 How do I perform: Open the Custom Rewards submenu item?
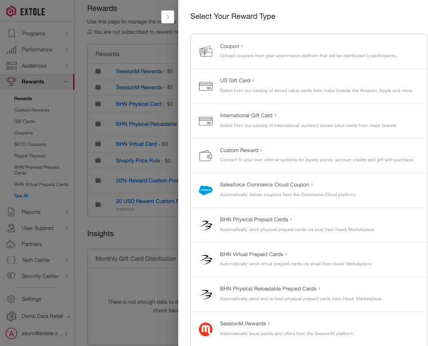(31, 110)
